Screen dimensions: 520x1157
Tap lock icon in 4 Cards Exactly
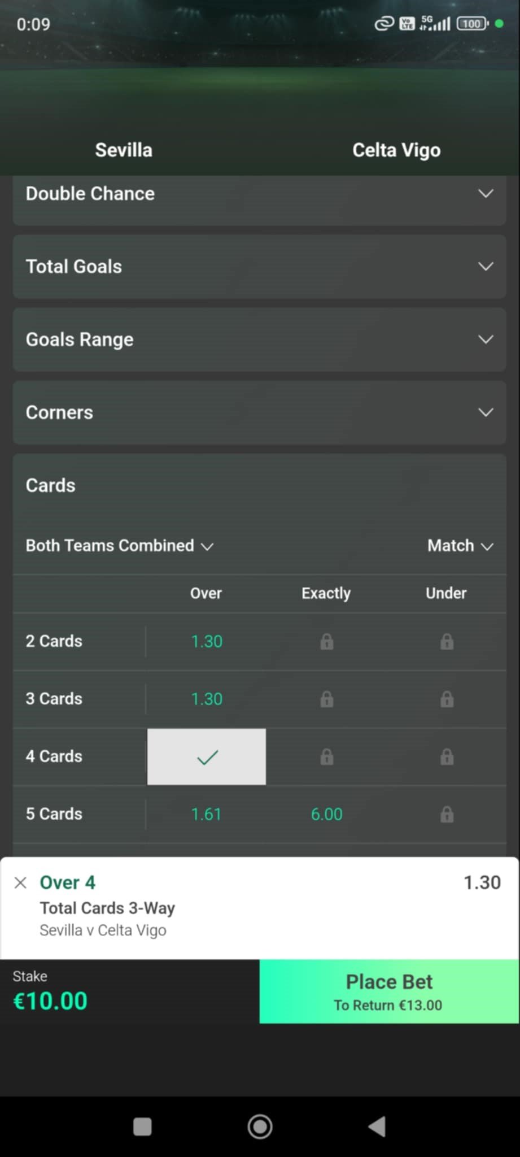point(326,757)
